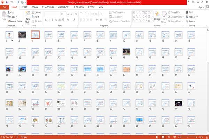Switch to the ANIMATIONS tab
This screenshot has height=139, width=209.
(x=64, y=7)
